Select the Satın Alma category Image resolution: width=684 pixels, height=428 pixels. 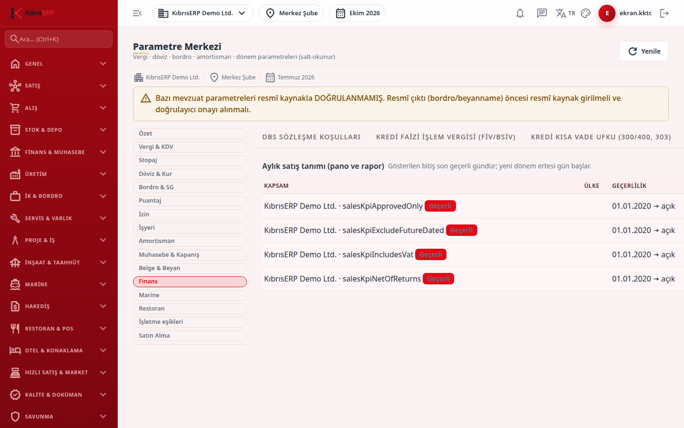190,336
